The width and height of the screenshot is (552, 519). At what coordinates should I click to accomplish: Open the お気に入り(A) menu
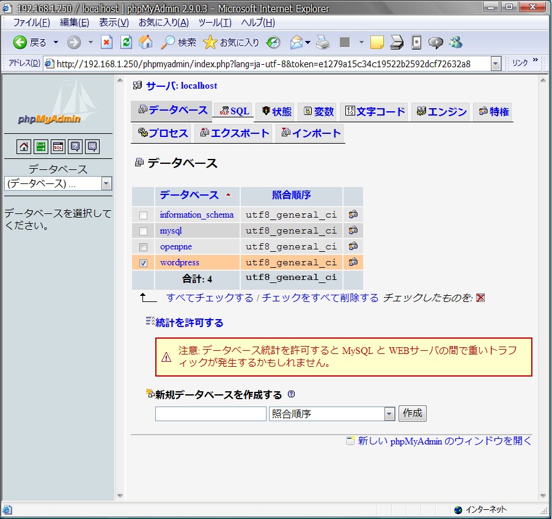(x=164, y=23)
